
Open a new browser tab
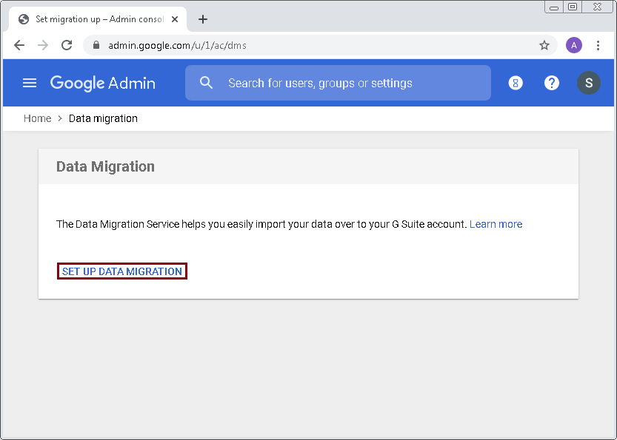[x=203, y=19]
